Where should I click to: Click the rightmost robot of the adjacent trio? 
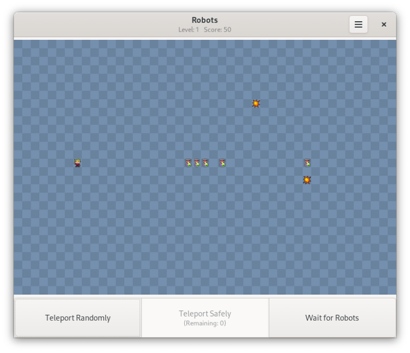[205, 163]
